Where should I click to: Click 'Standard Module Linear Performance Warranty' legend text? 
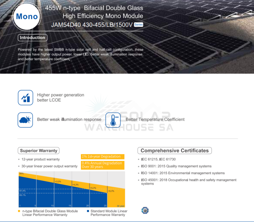click(109, 213)
